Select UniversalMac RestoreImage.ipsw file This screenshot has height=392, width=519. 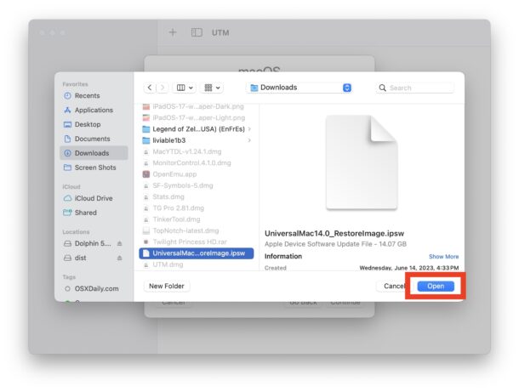coord(197,253)
